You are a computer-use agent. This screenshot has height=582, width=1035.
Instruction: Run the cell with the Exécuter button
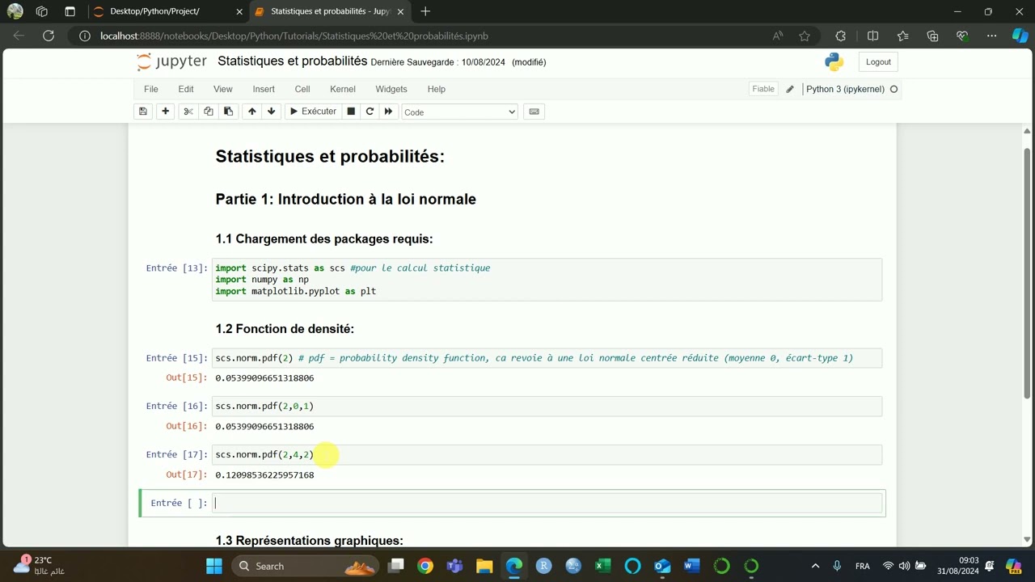(x=313, y=112)
